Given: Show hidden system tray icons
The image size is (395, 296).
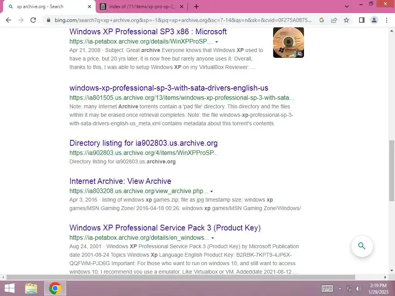Looking at the screenshot, I should pos(340,289).
